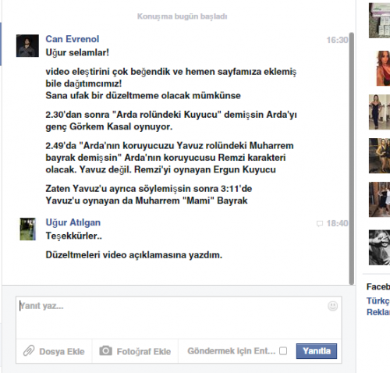Open the emoji smiley picker in reply box
This screenshot has width=390, height=373.
pyautogui.click(x=332, y=306)
